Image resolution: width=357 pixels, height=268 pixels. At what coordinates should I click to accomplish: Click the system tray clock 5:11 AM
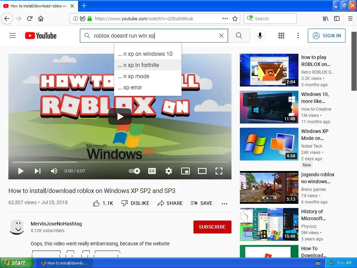344,263
